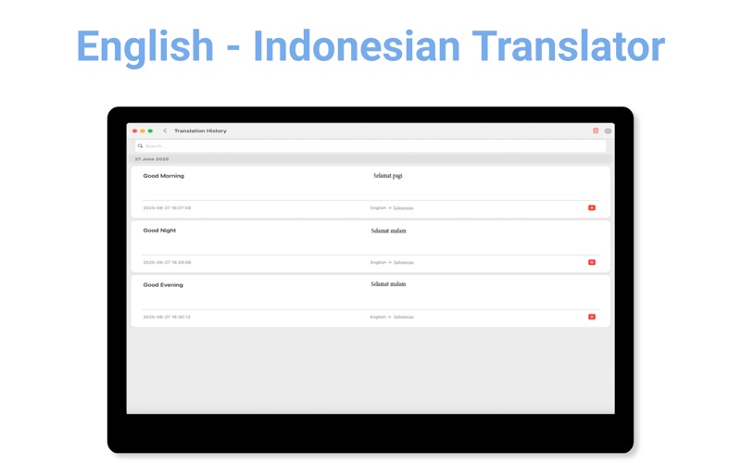Click the 'Translation History' window title
The width and height of the screenshot is (741, 463).
coord(200,131)
